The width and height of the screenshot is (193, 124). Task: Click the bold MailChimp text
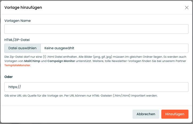32,61
